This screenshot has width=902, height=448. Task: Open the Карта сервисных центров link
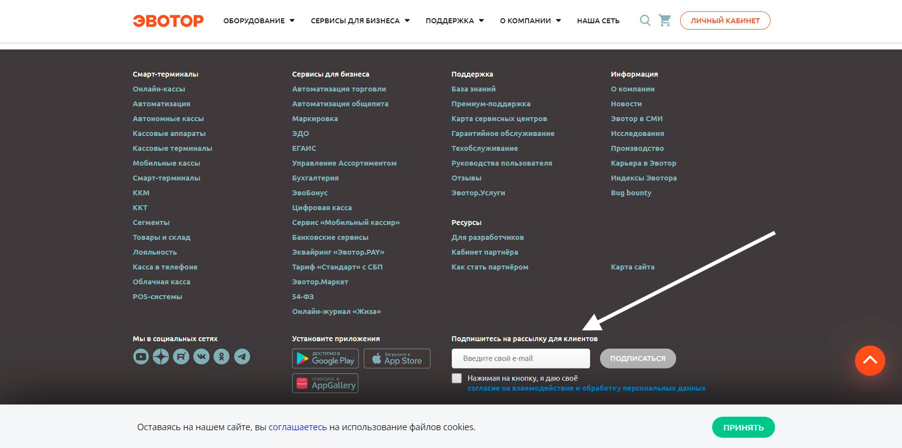click(x=499, y=119)
